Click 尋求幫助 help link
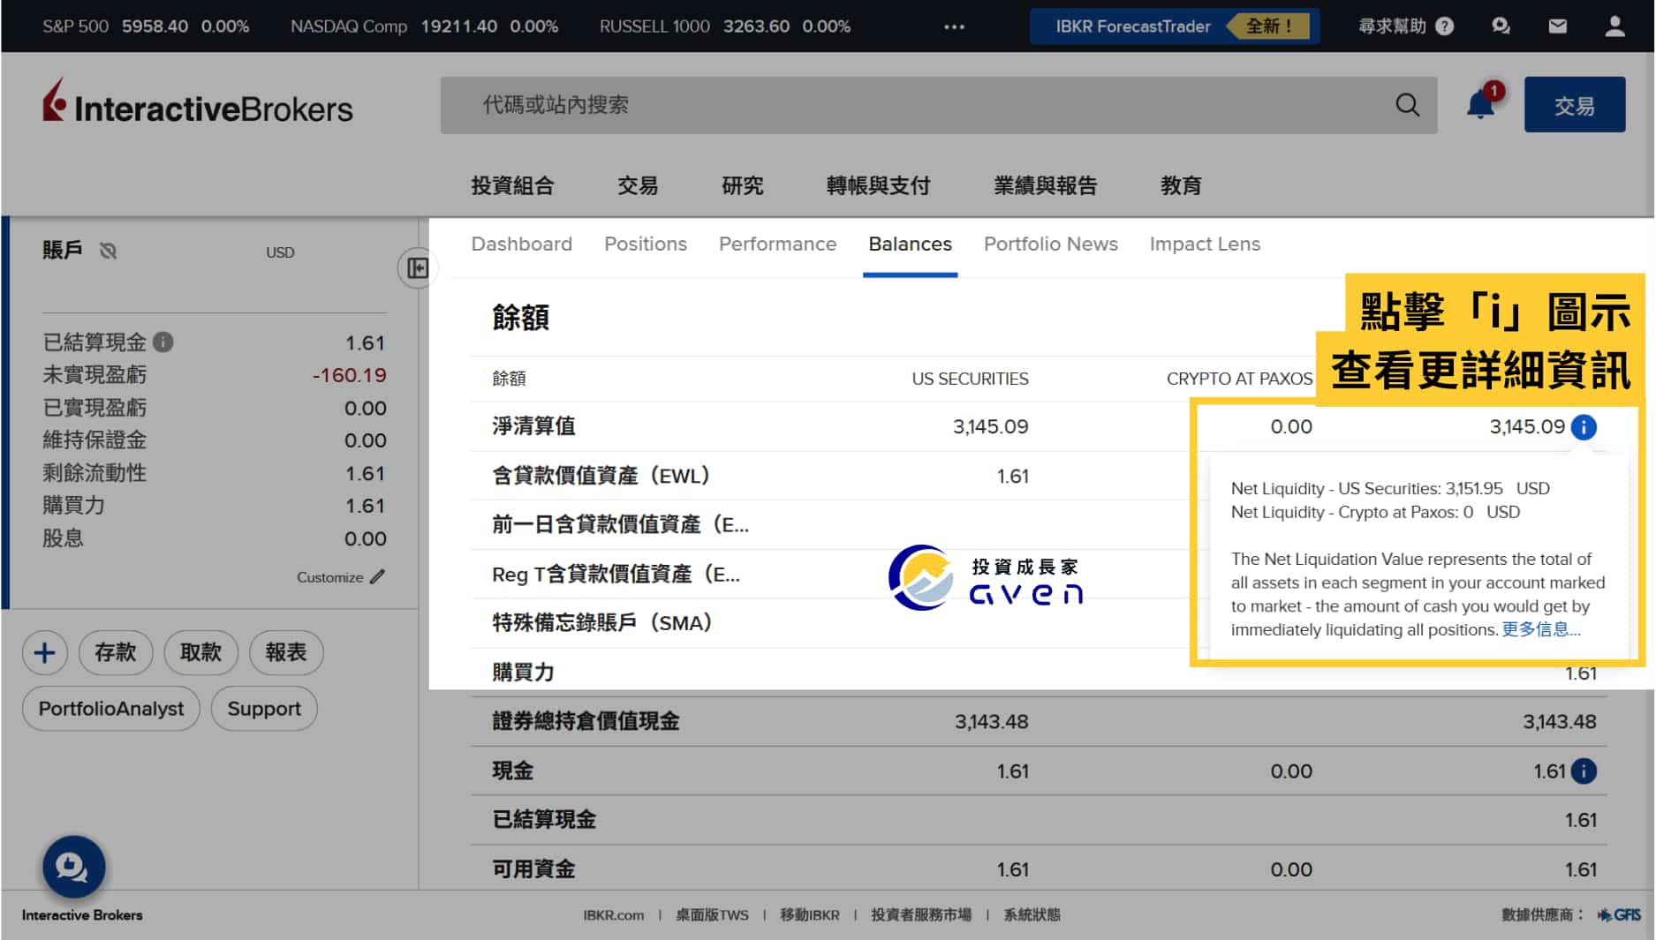1656x940 pixels. tap(1392, 26)
